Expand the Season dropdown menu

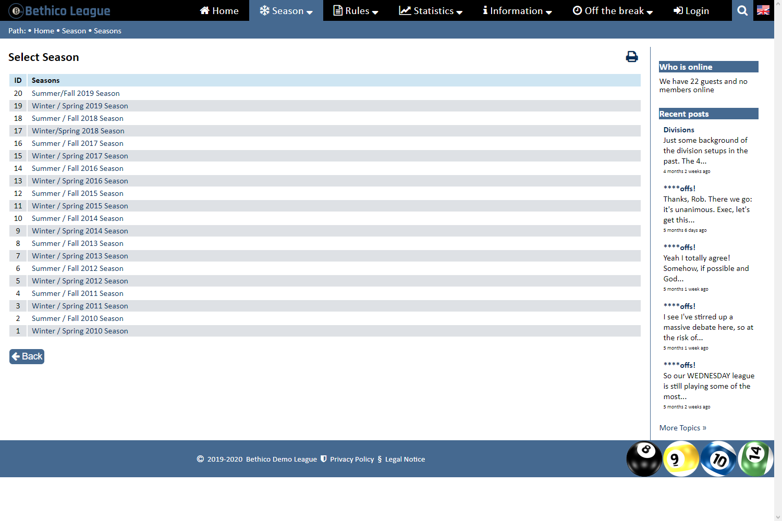pyautogui.click(x=286, y=10)
